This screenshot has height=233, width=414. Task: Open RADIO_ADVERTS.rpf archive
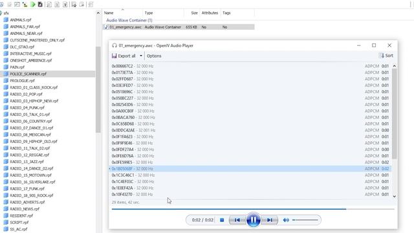pos(27,202)
